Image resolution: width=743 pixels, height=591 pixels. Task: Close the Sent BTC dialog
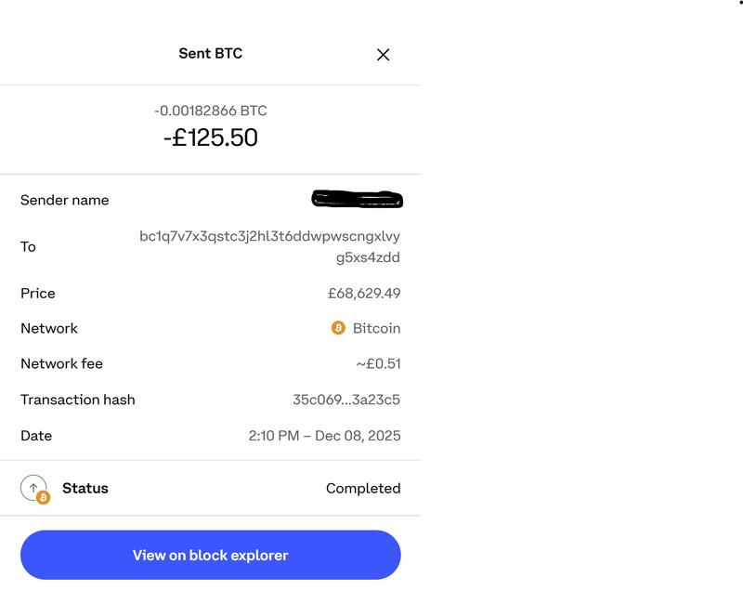383,55
